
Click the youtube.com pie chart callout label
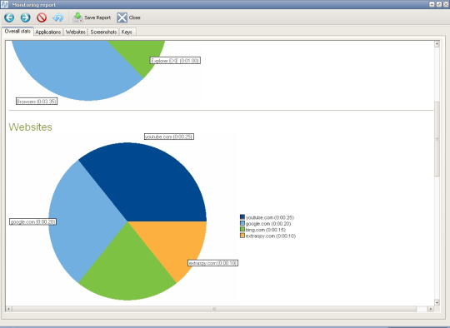169,137
